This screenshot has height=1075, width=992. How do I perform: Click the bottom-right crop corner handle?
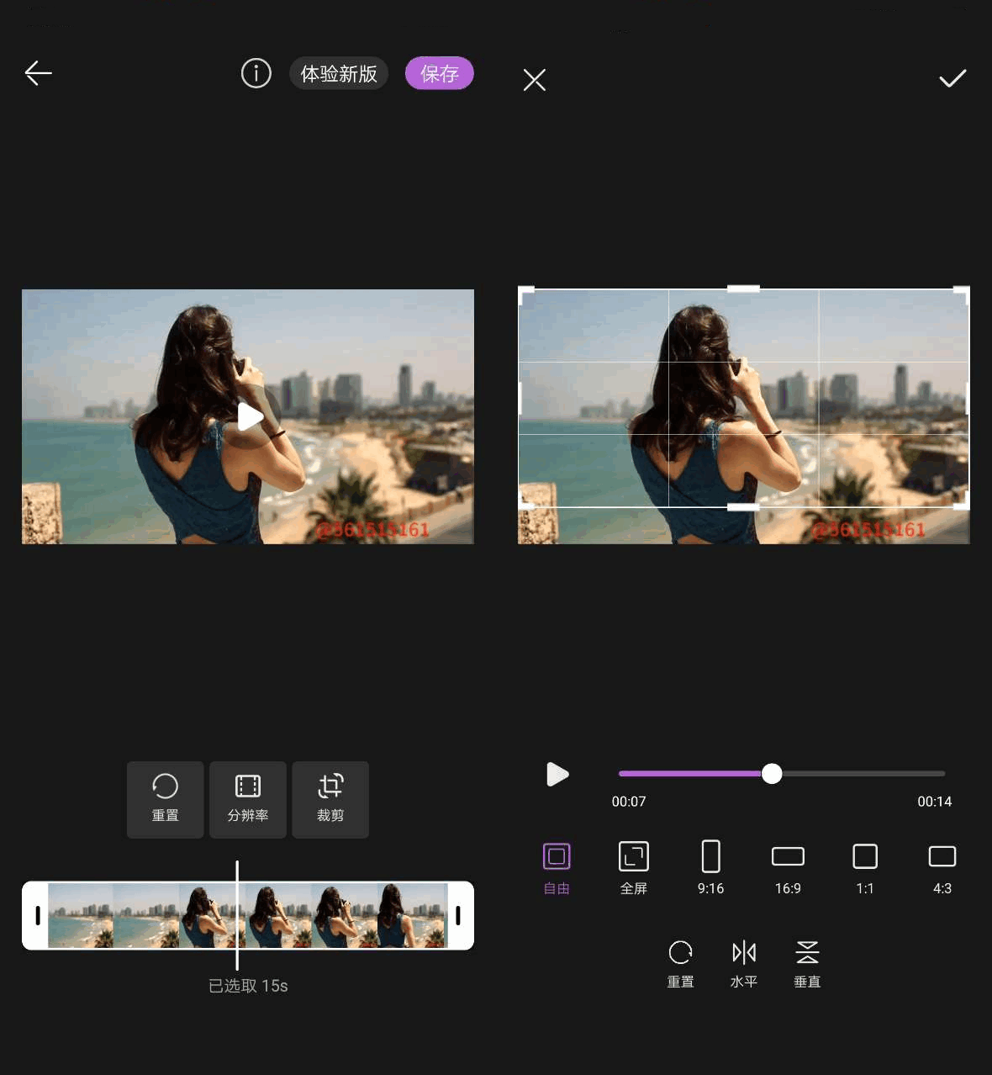tap(963, 502)
